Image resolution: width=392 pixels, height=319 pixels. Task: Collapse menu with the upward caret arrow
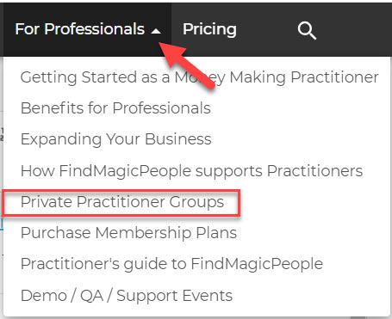coord(156,31)
